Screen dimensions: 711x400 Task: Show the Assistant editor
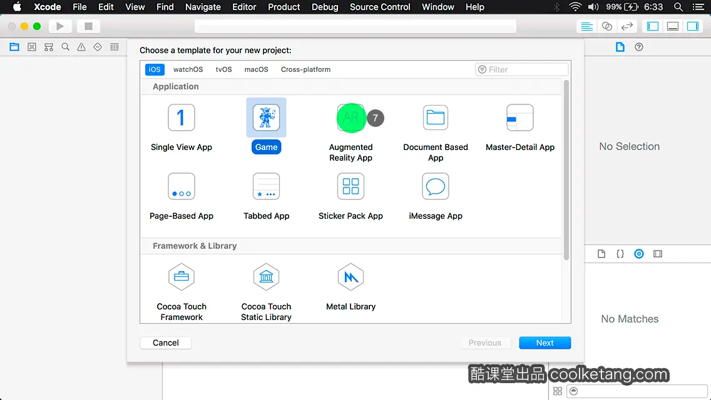pyautogui.click(x=606, y=26)
